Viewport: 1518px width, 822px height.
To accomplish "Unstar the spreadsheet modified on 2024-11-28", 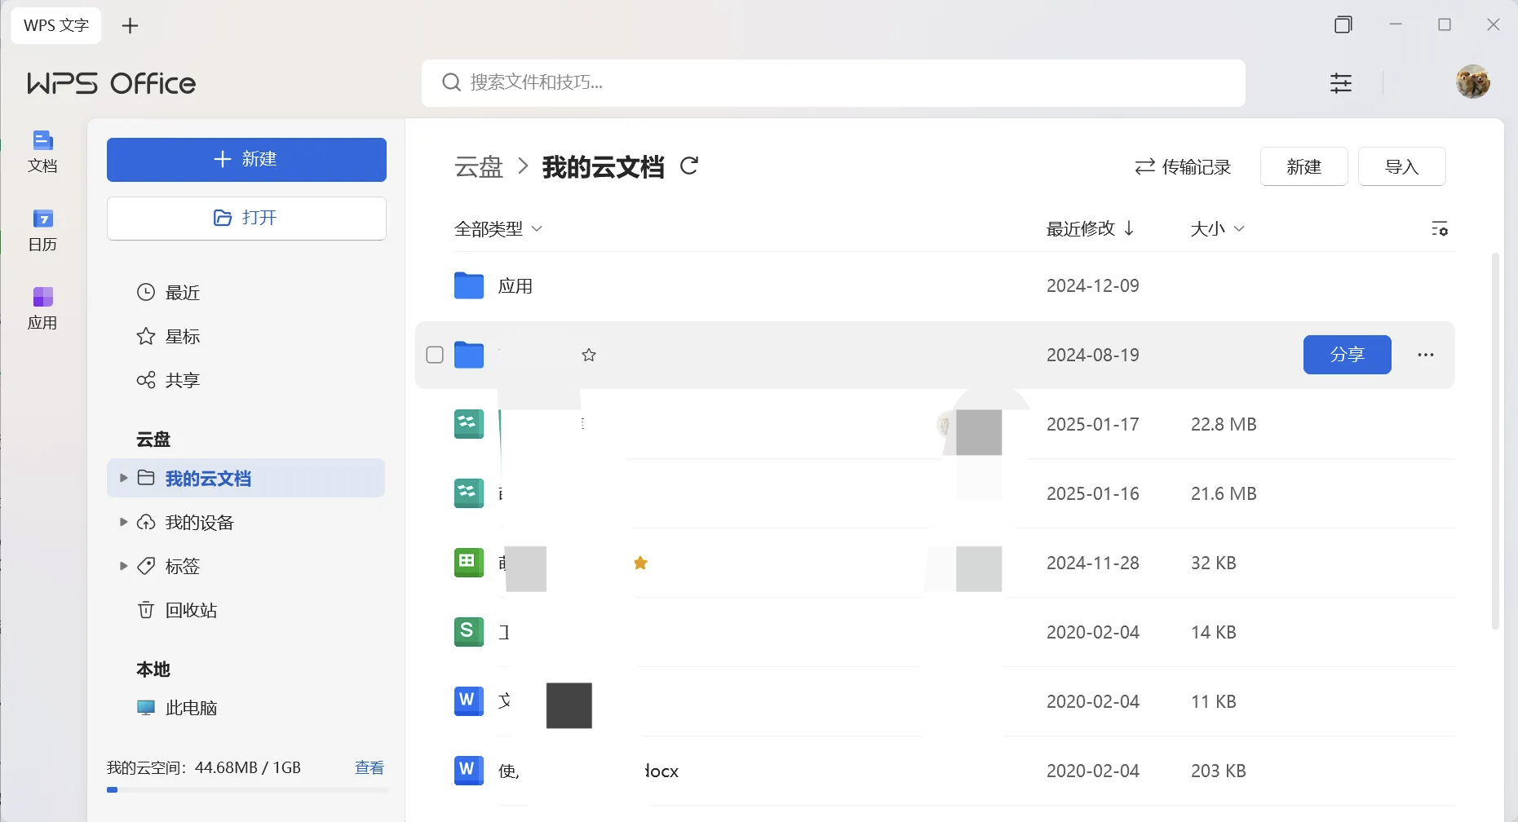I will (641, 563).
